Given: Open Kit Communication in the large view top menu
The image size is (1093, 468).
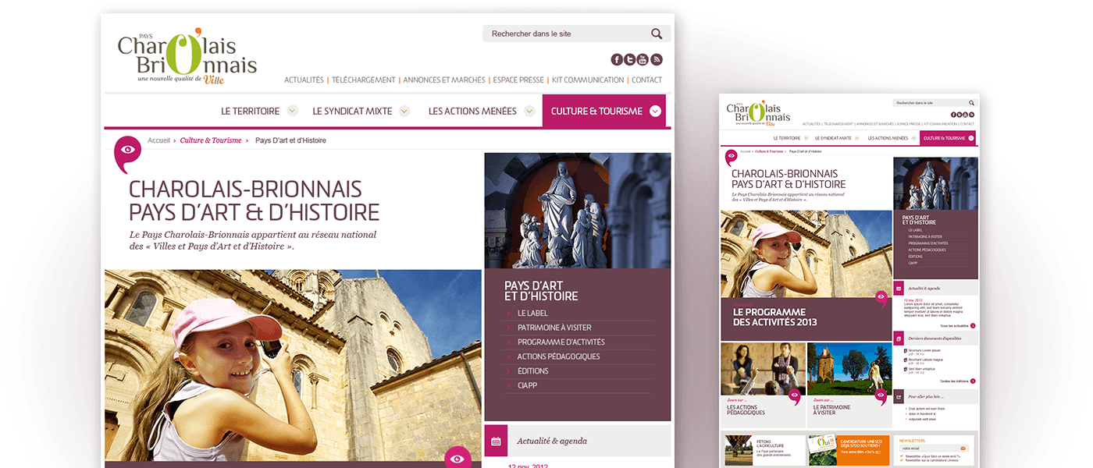Looking at the screenshot, I should (588, 80).
